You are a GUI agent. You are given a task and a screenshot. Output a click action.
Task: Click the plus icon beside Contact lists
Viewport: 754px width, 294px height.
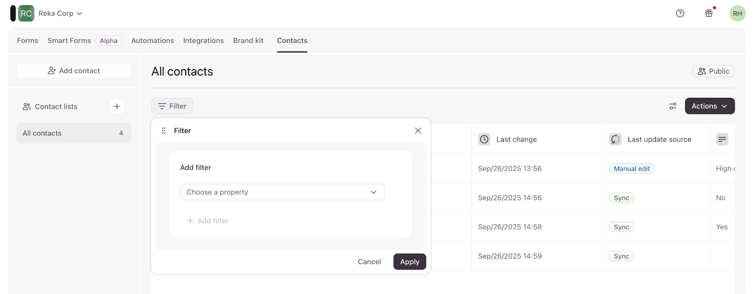click(117, 107)
